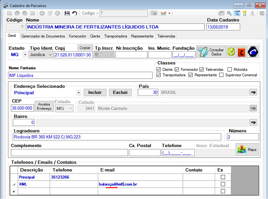Click empty new row Descrição cell

[34, 191]
